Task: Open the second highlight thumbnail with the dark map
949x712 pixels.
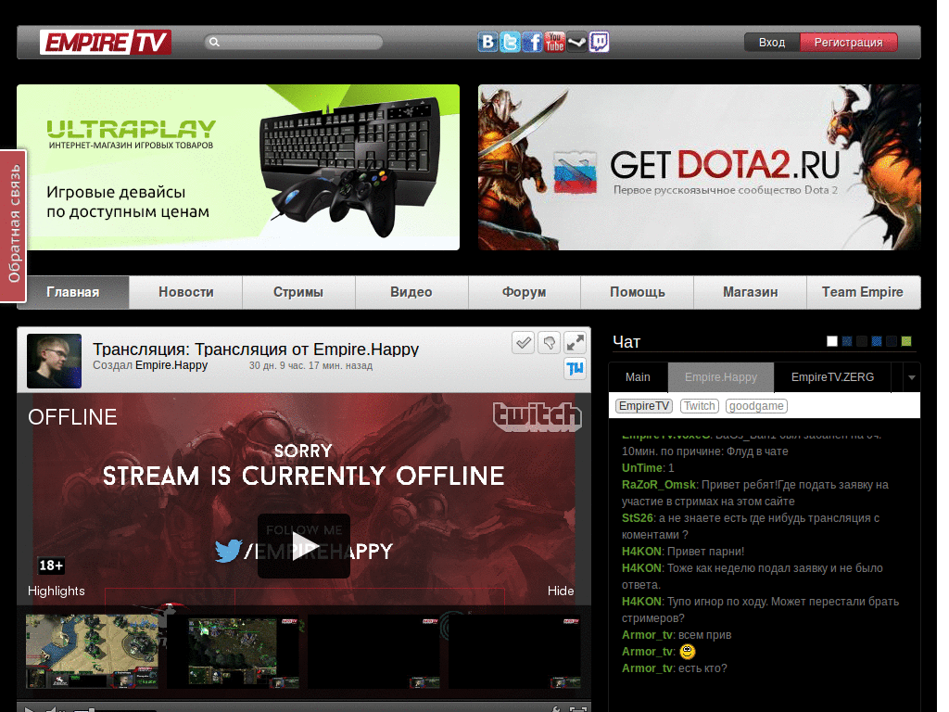Action: click(x=234, y=652)
